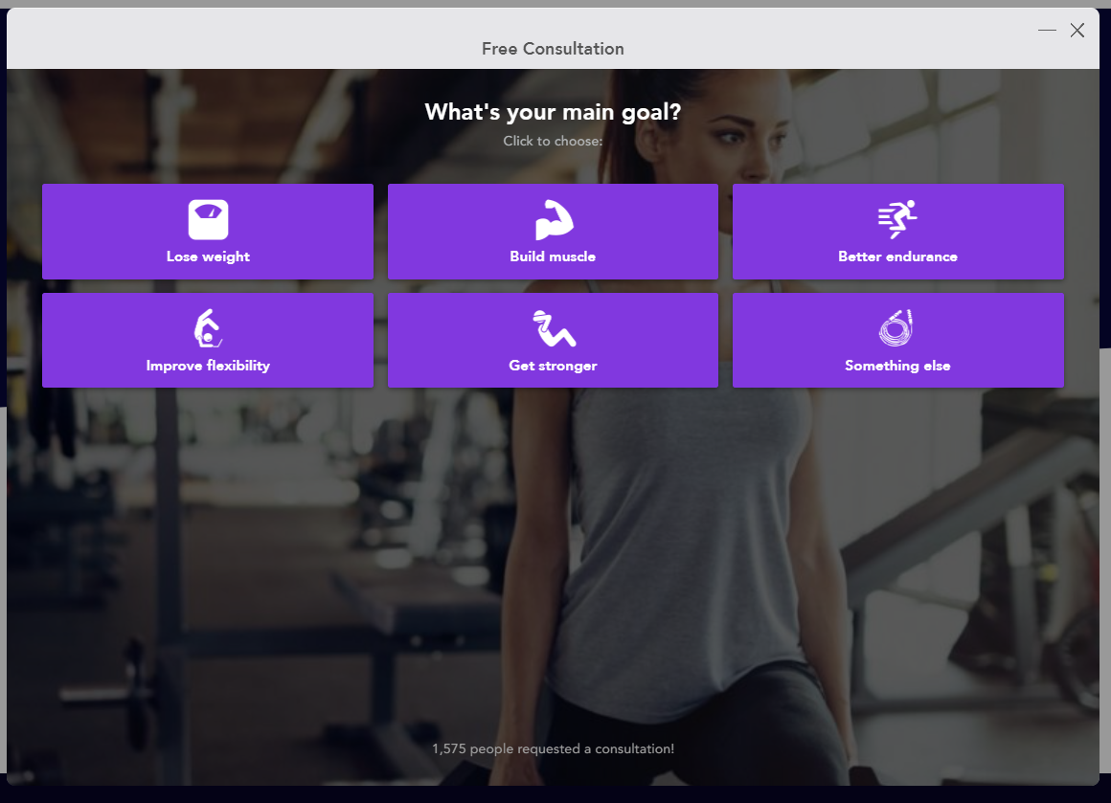1111x803 pixels.
Task: Choose Improve flexibility goal
Action: pyautogui.click(x=208, y=340)
